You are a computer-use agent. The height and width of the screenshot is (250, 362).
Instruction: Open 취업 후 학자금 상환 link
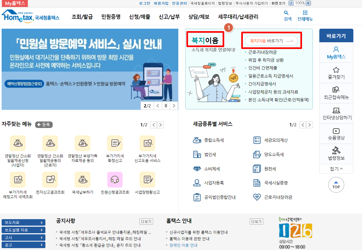266,60
